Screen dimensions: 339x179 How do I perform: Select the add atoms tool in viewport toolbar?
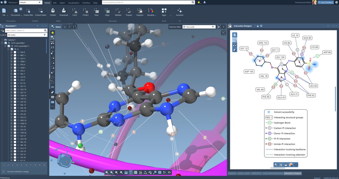(53, 43)
